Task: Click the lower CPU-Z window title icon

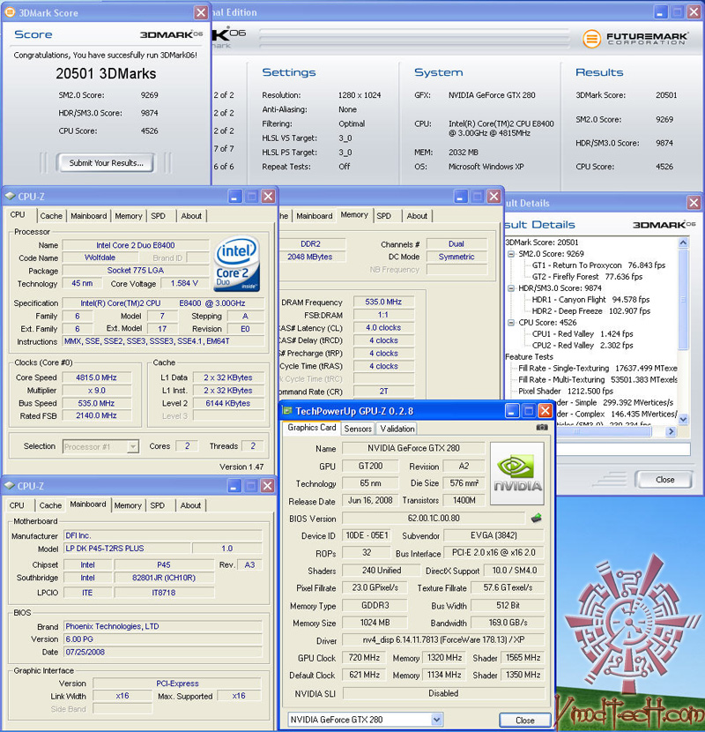Action: pyautogui.click(x=10, y=486)
